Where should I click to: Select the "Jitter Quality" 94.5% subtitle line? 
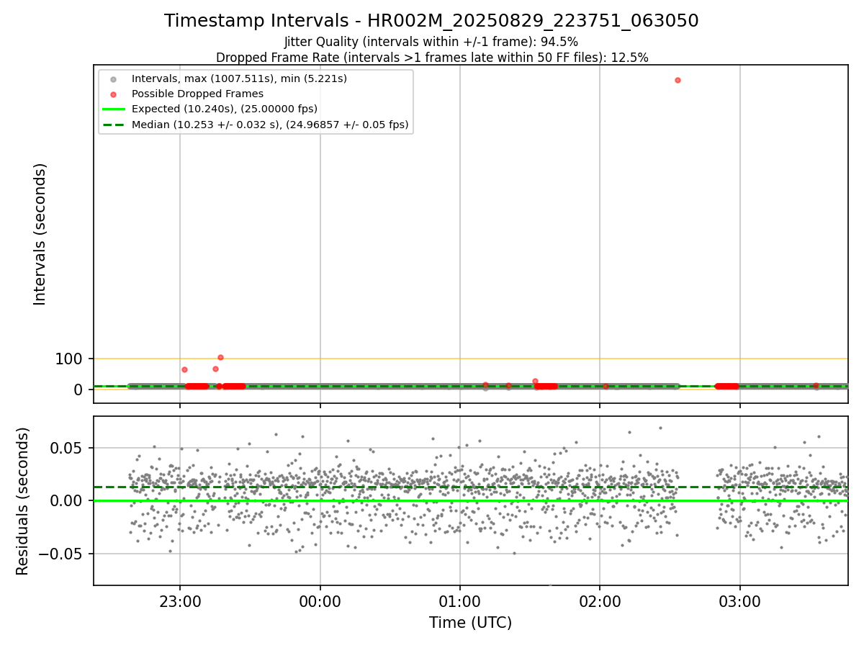[x=431, y=42]
